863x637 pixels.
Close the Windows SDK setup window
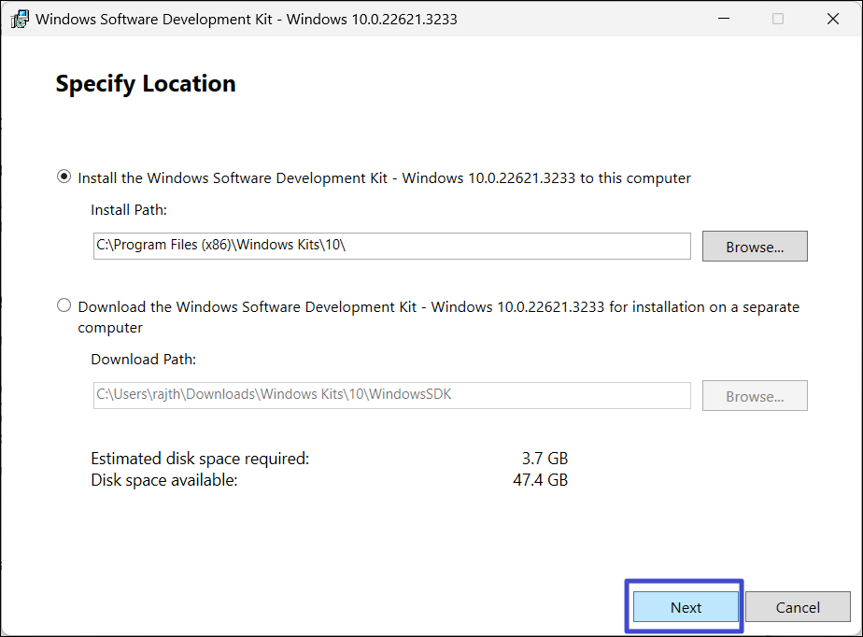click(x=832, y=19)
